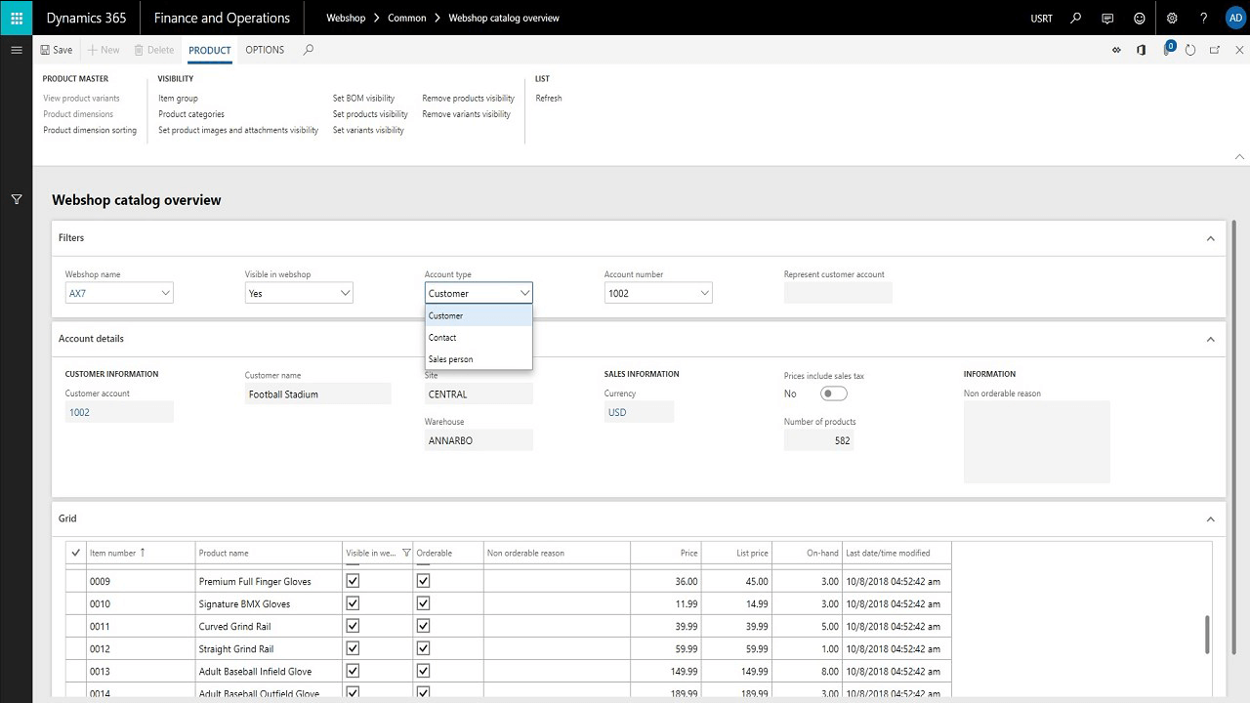Screen dimensions: 1250x703
Task: Click the search magnifier in top bar
Action: [1076, 18]
